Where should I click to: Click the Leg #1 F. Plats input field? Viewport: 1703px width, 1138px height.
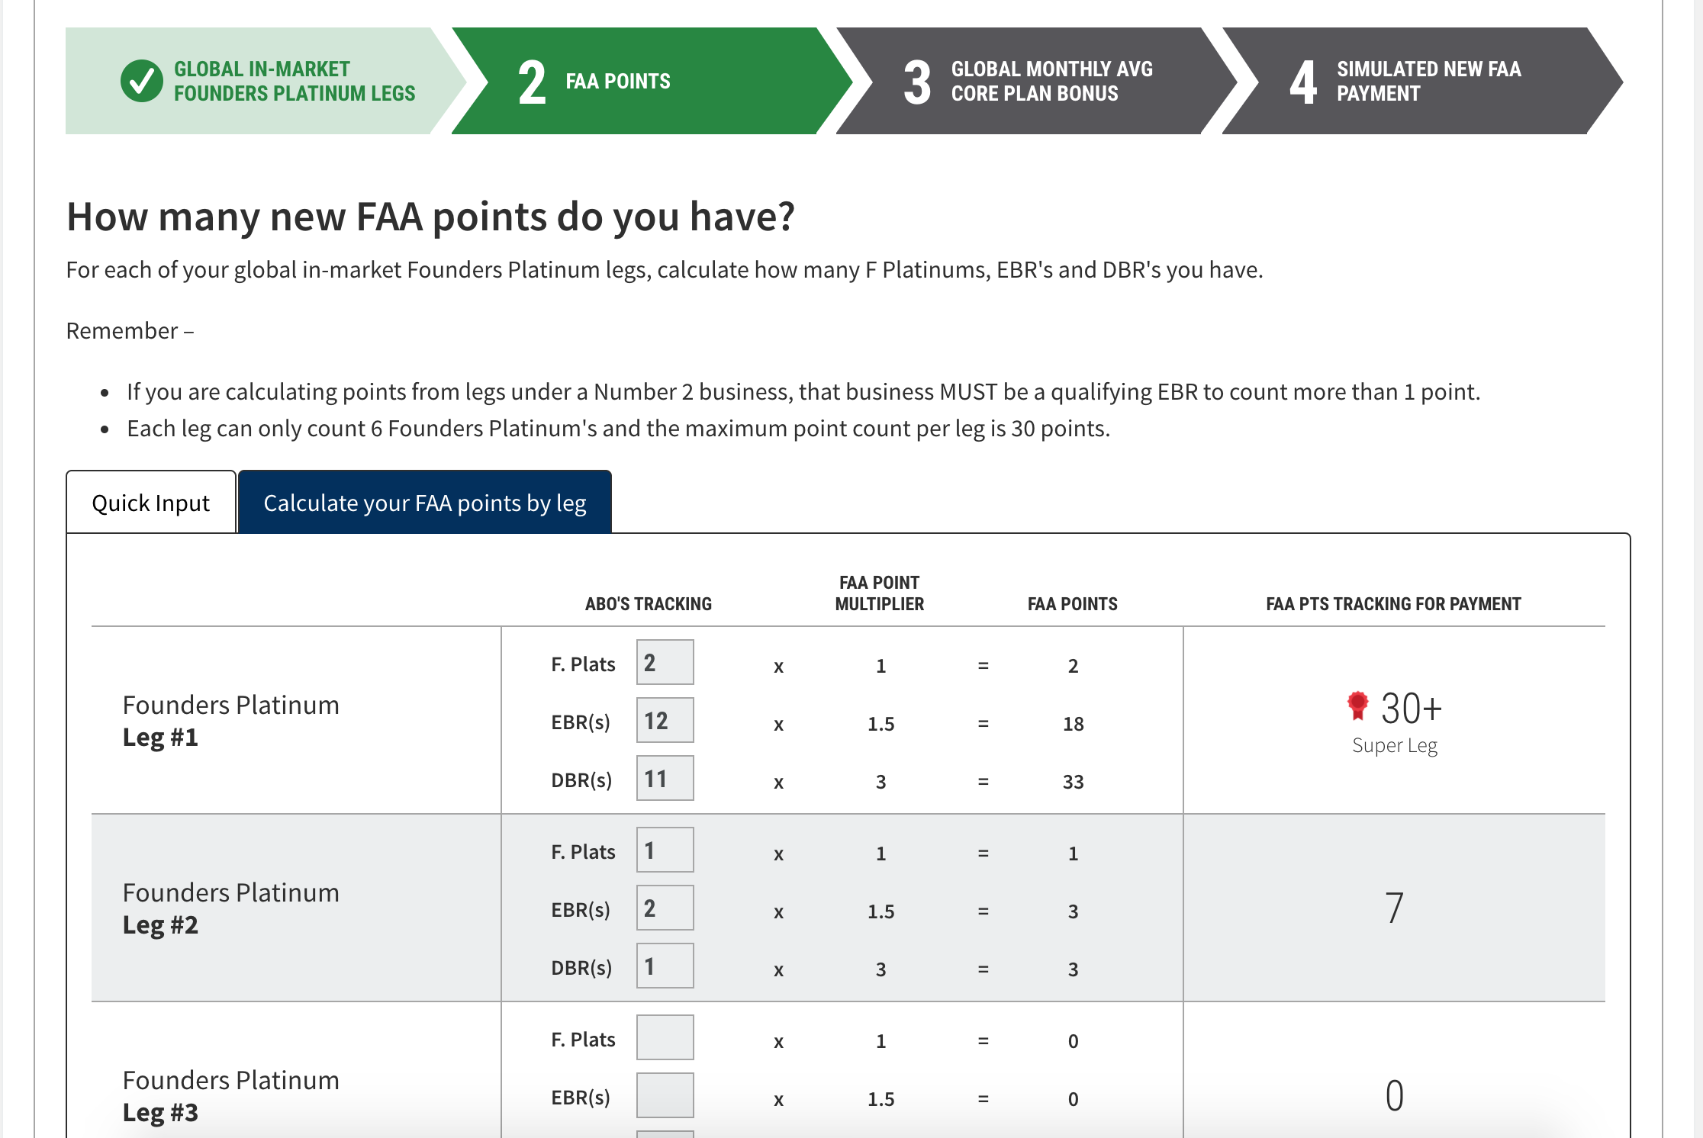click(665, 663)
